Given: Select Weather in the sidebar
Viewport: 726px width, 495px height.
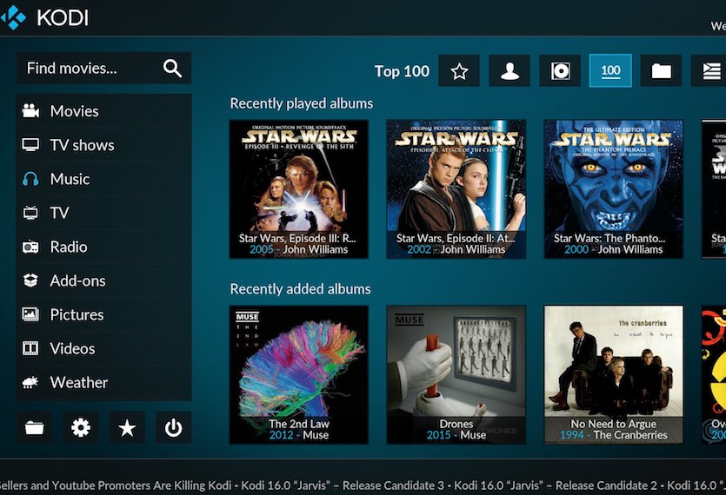Looking at the screenshot, I should (78, 382).
